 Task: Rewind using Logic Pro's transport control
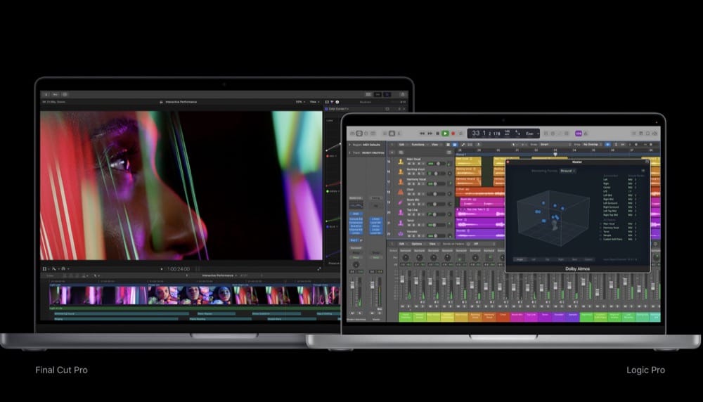(422, 134)
